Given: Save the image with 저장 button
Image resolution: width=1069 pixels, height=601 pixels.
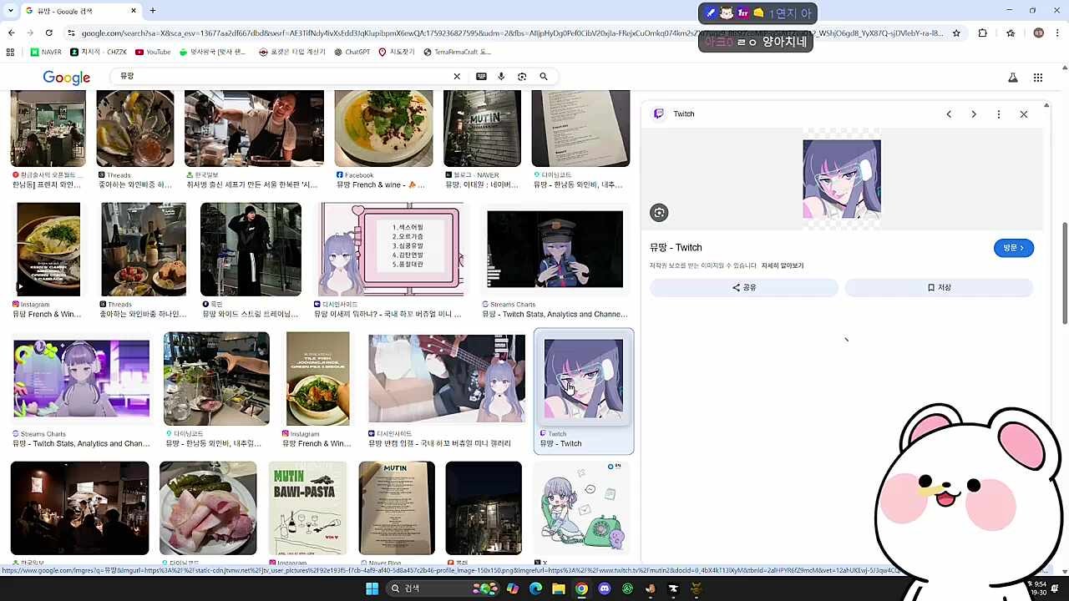Looking at the screenshot, I should pos(939,287).
